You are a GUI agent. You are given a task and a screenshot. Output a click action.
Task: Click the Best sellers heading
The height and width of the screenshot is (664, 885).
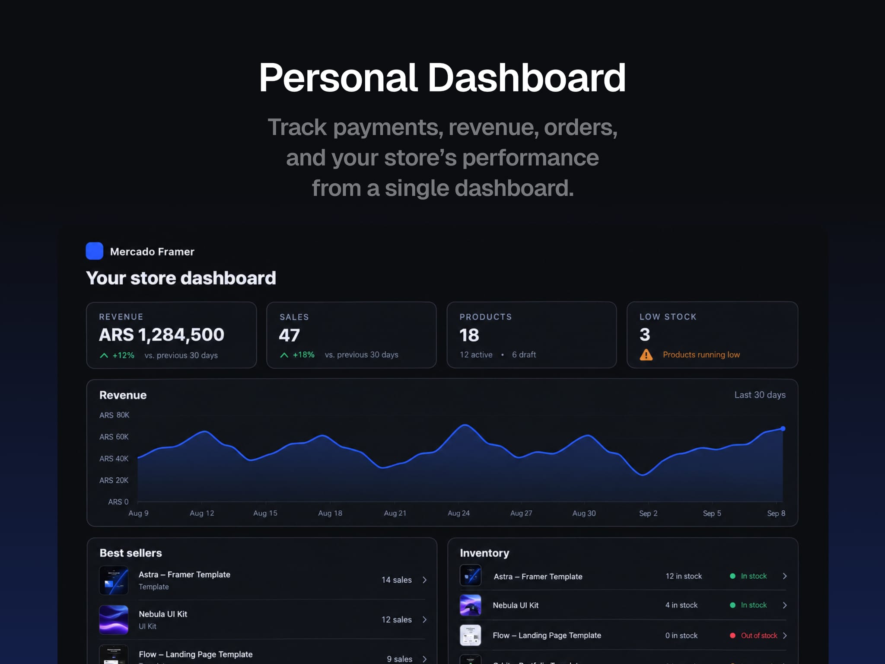(131, 553)
